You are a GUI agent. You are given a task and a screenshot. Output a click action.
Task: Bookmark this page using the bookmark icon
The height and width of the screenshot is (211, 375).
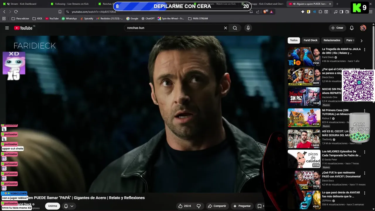coord(60,12)
